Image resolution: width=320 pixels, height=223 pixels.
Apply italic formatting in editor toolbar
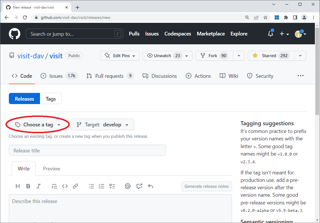(39, 186)
